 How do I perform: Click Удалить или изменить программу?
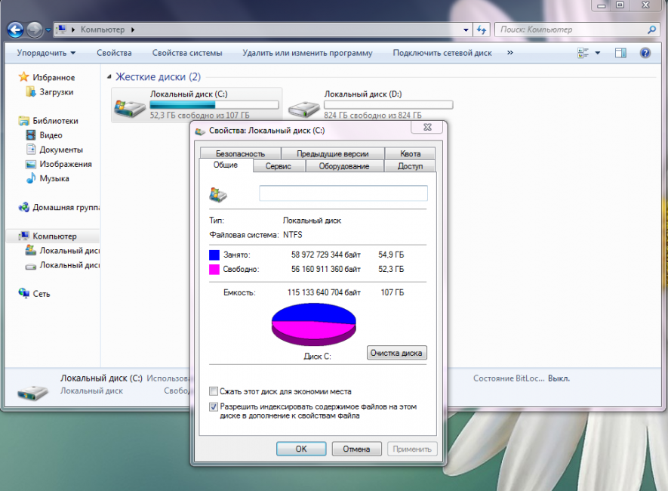(307, 53)
